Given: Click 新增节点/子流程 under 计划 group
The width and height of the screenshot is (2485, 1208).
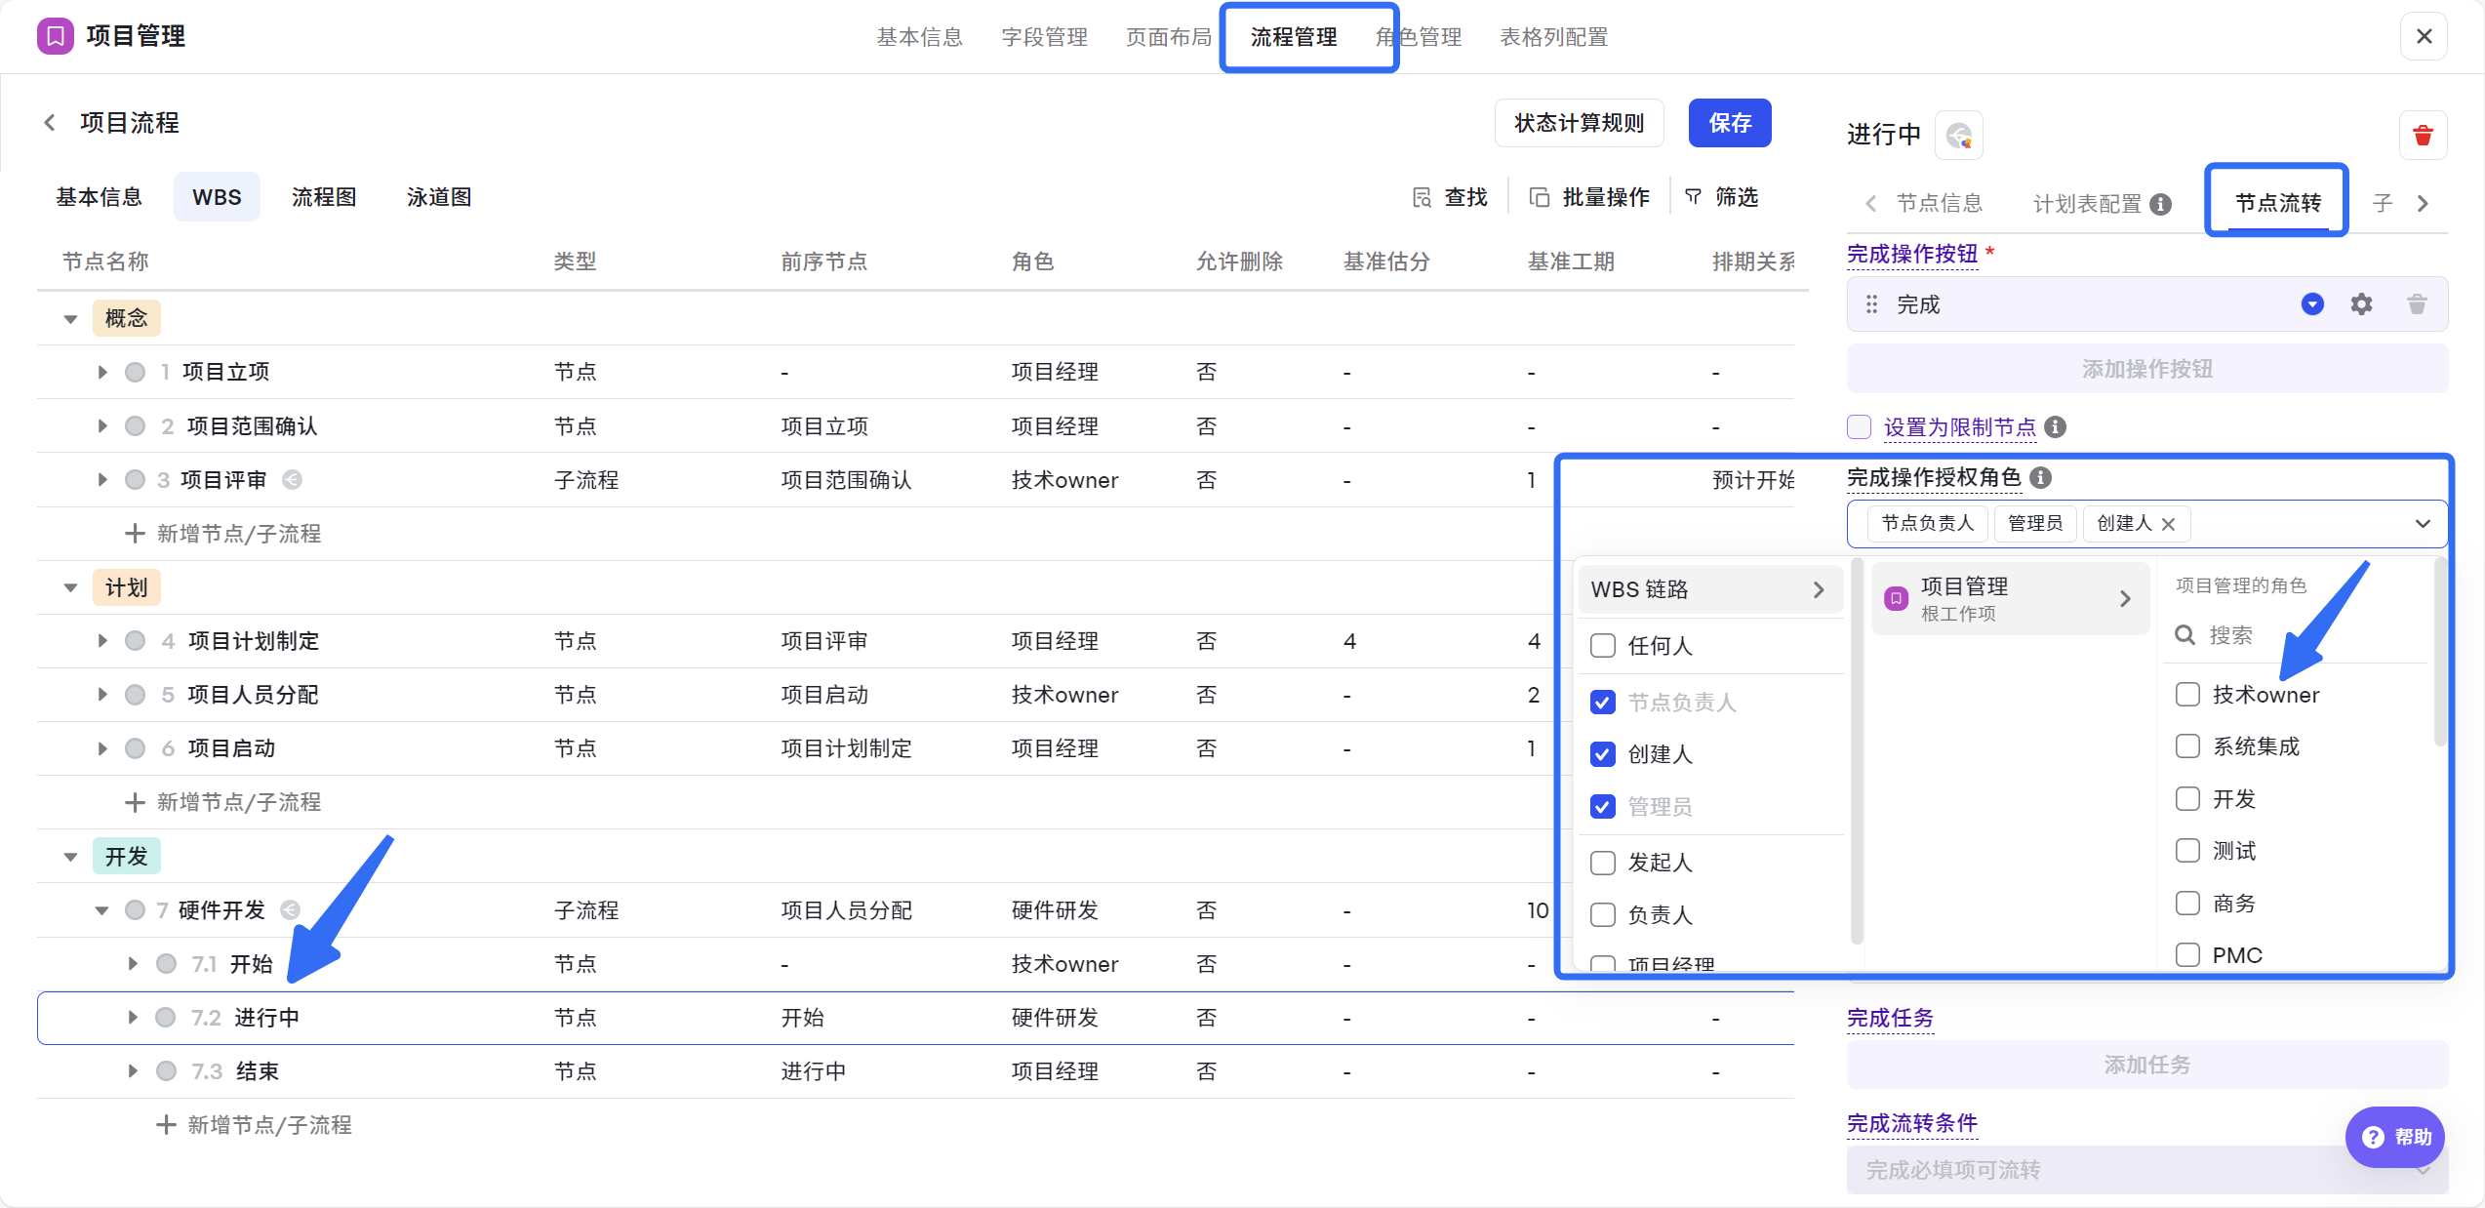Looking at the screenshot, I should pos(223,802).
